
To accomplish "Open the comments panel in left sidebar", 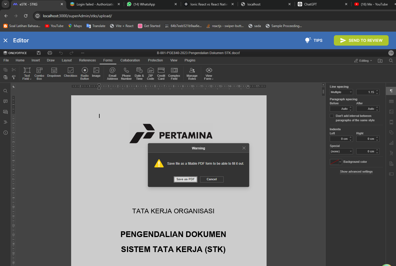I will [x=5, y=101].
